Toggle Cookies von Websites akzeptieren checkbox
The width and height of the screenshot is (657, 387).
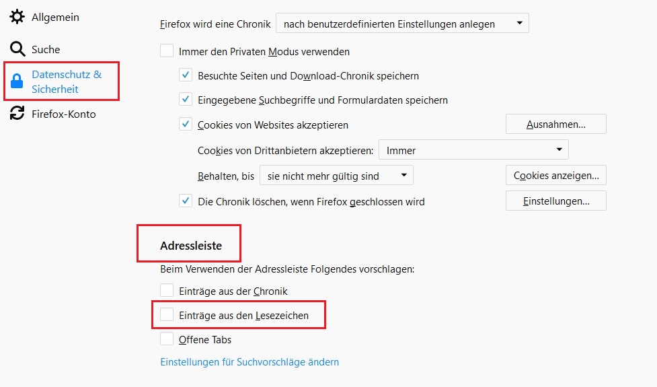pos(186,125)
